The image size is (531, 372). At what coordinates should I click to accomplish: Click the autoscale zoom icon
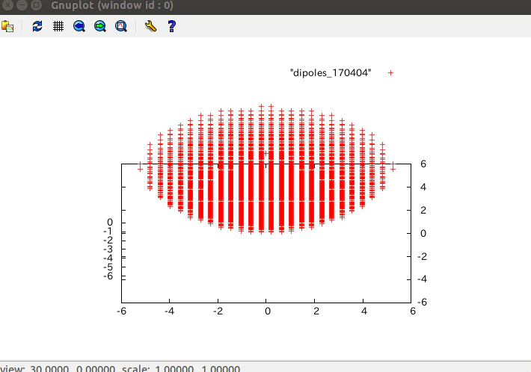pyautogui.click(x=121, y=26)
